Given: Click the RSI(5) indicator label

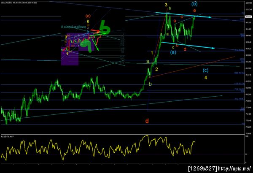Looking at the screenshot, I should pyautogui.click(x=7, y=137).
